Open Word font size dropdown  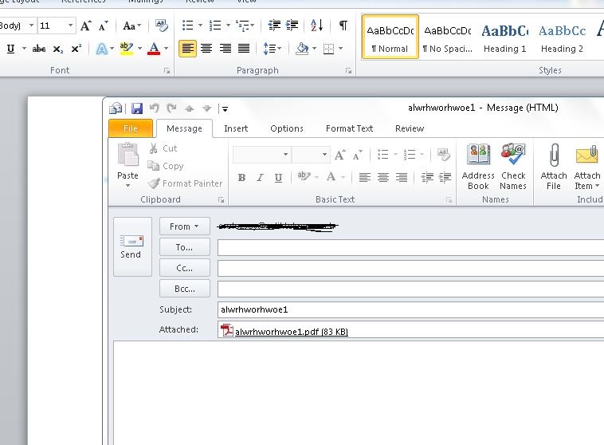70,26
